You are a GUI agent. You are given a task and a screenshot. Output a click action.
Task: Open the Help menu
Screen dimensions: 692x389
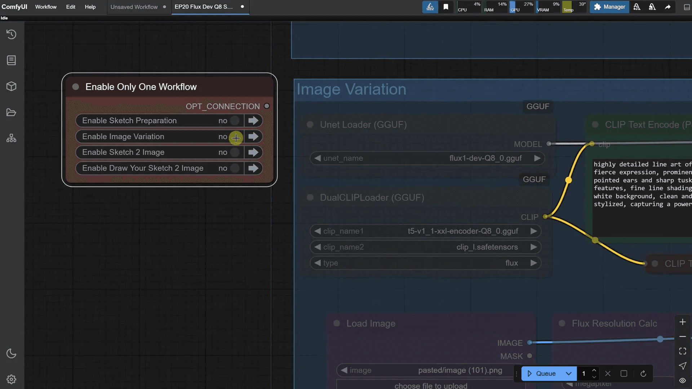(90, 7)
